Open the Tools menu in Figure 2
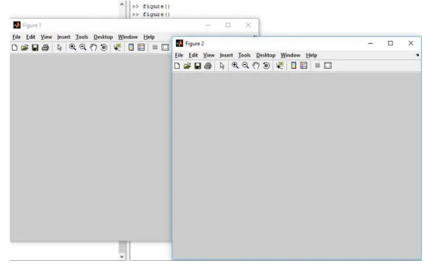423x265 pixels. coord(244,55)
